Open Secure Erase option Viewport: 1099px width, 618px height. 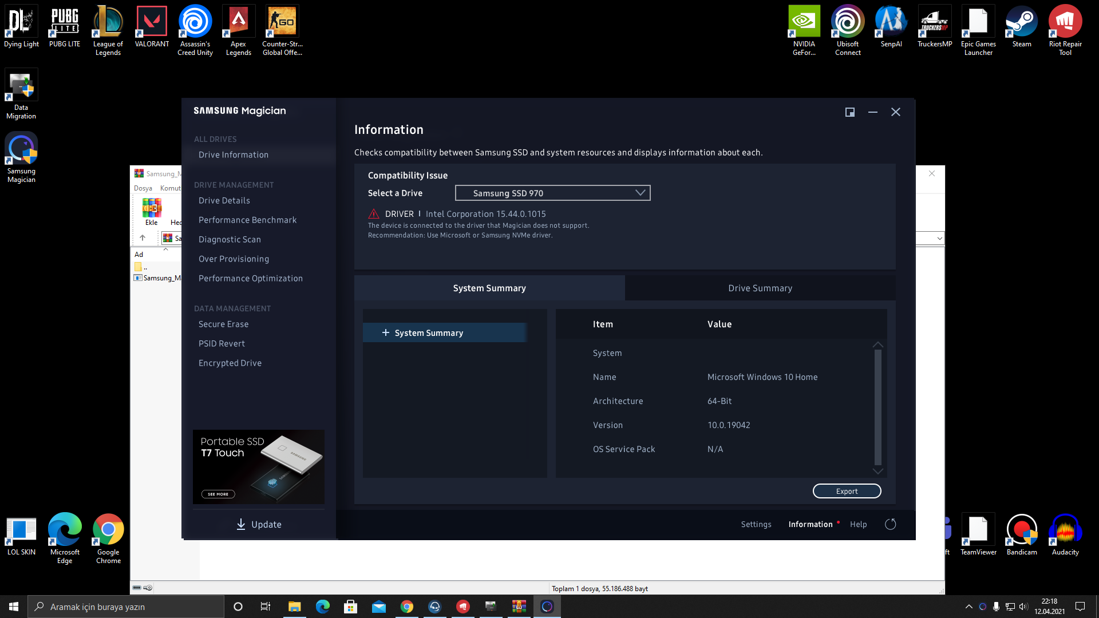[224, 324]
